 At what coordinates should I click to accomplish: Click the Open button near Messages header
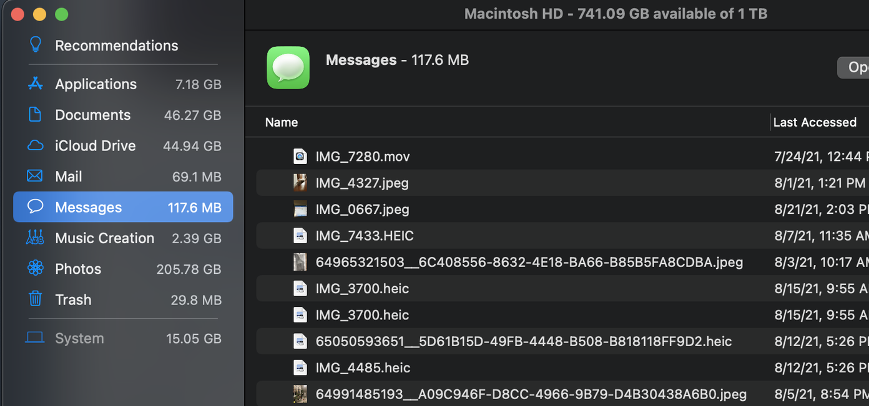pos(853,67)
